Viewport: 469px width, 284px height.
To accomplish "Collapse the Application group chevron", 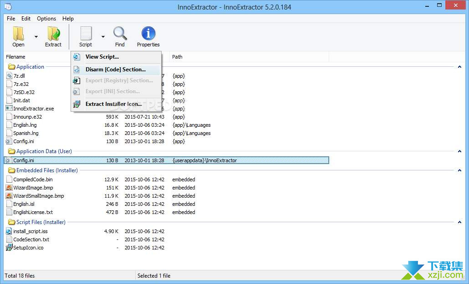I will [459, 67].
